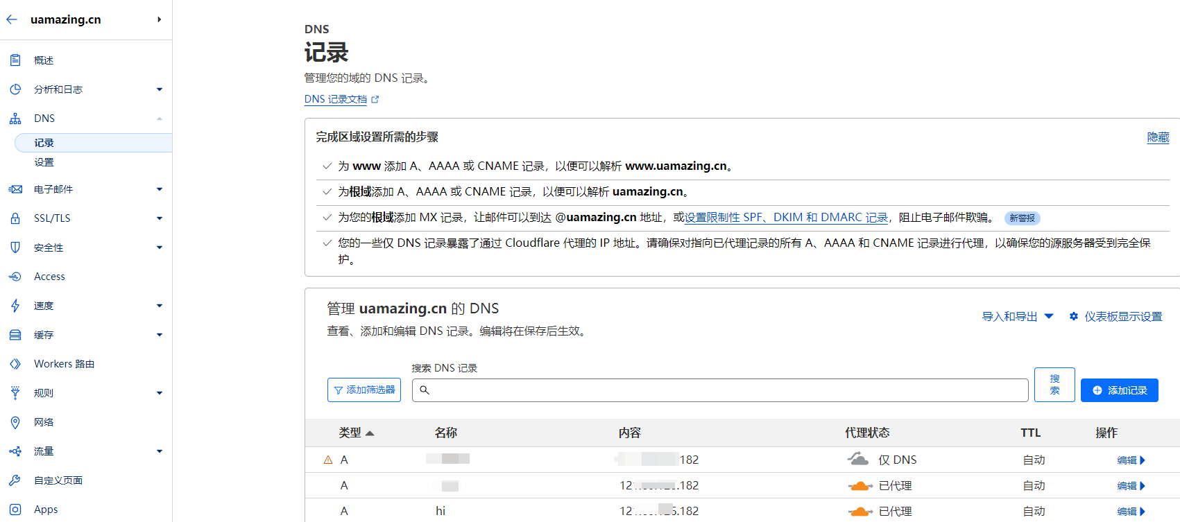The height and width of the screenshot is (522, 1180).
Task: Expand the 分析和日志 section arrow
Action: point(160,89)
